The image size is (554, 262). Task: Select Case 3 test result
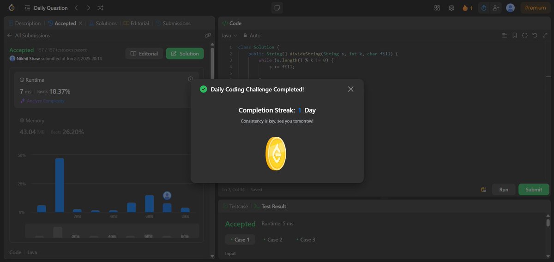(x=305, y=239)
